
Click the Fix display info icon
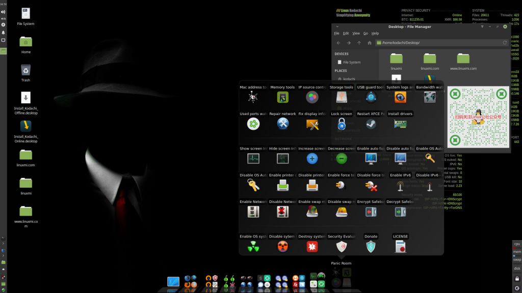coord(312,124)
